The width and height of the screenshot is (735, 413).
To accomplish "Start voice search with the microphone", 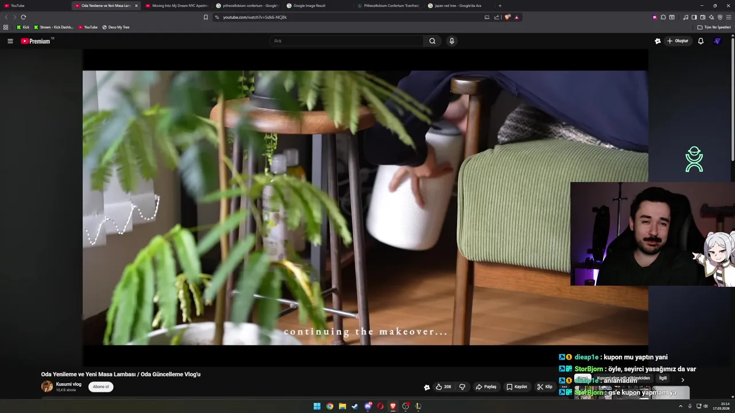I will (x=452, y=41).
